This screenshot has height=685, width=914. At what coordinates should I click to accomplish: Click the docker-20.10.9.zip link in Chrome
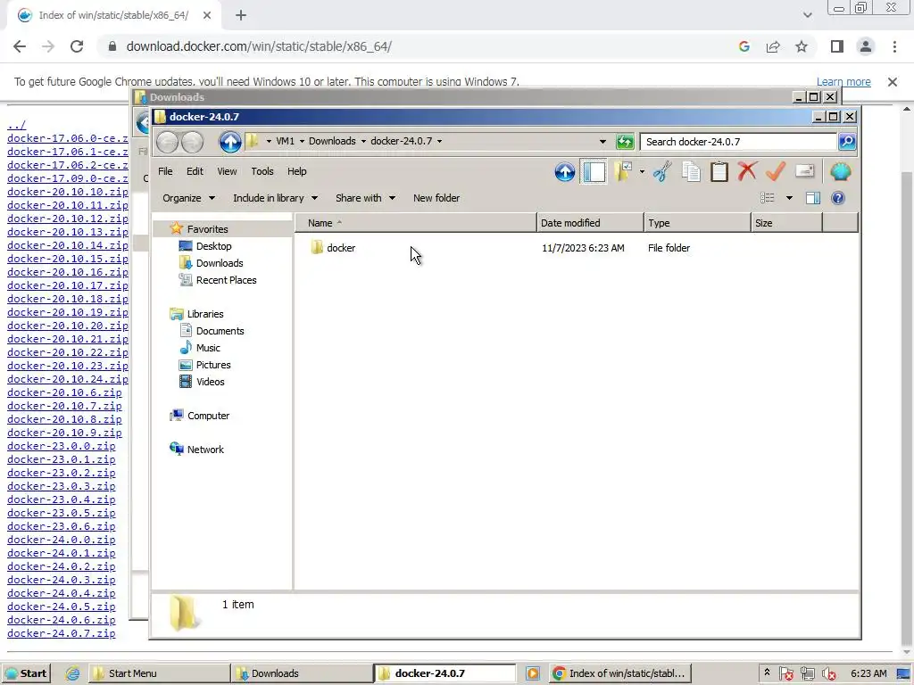pyautogui.click(x=64, y=433)
